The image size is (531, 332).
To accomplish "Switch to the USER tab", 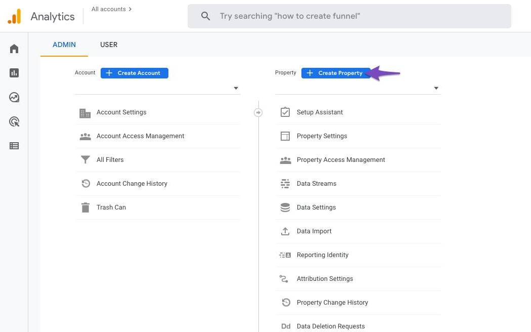I will point(109,45).
